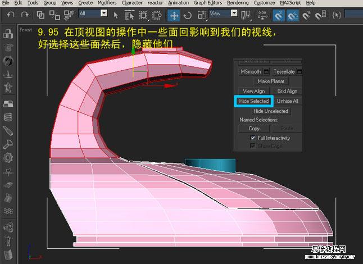
Task: Toggle the Percent Snap magnet
Action: (x=306, y=16)
